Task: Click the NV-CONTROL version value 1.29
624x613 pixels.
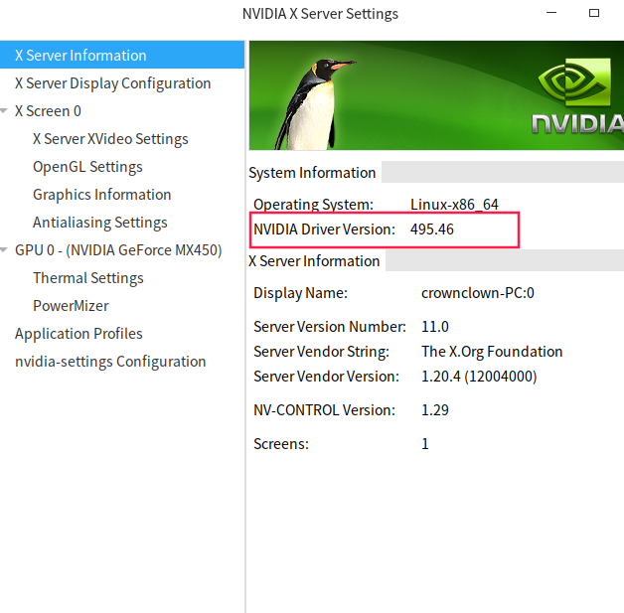Action: click(x=435, y=410)
